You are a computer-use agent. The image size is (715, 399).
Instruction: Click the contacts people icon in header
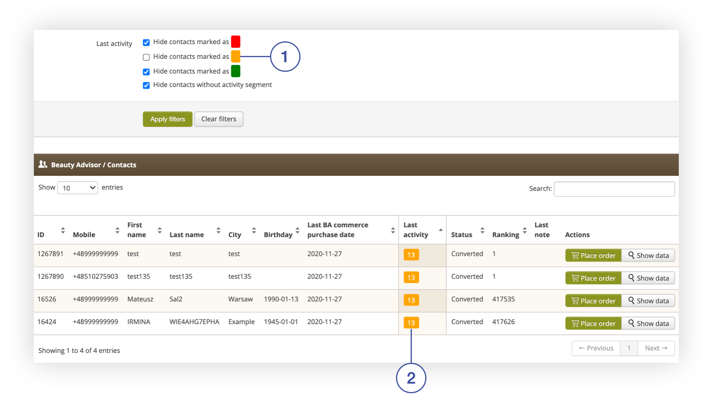[43, 164]
